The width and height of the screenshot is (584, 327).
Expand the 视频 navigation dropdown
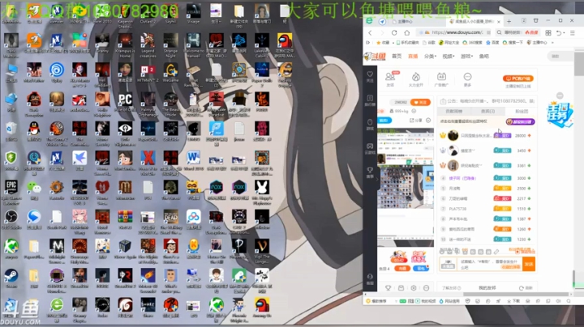[449, 56]
